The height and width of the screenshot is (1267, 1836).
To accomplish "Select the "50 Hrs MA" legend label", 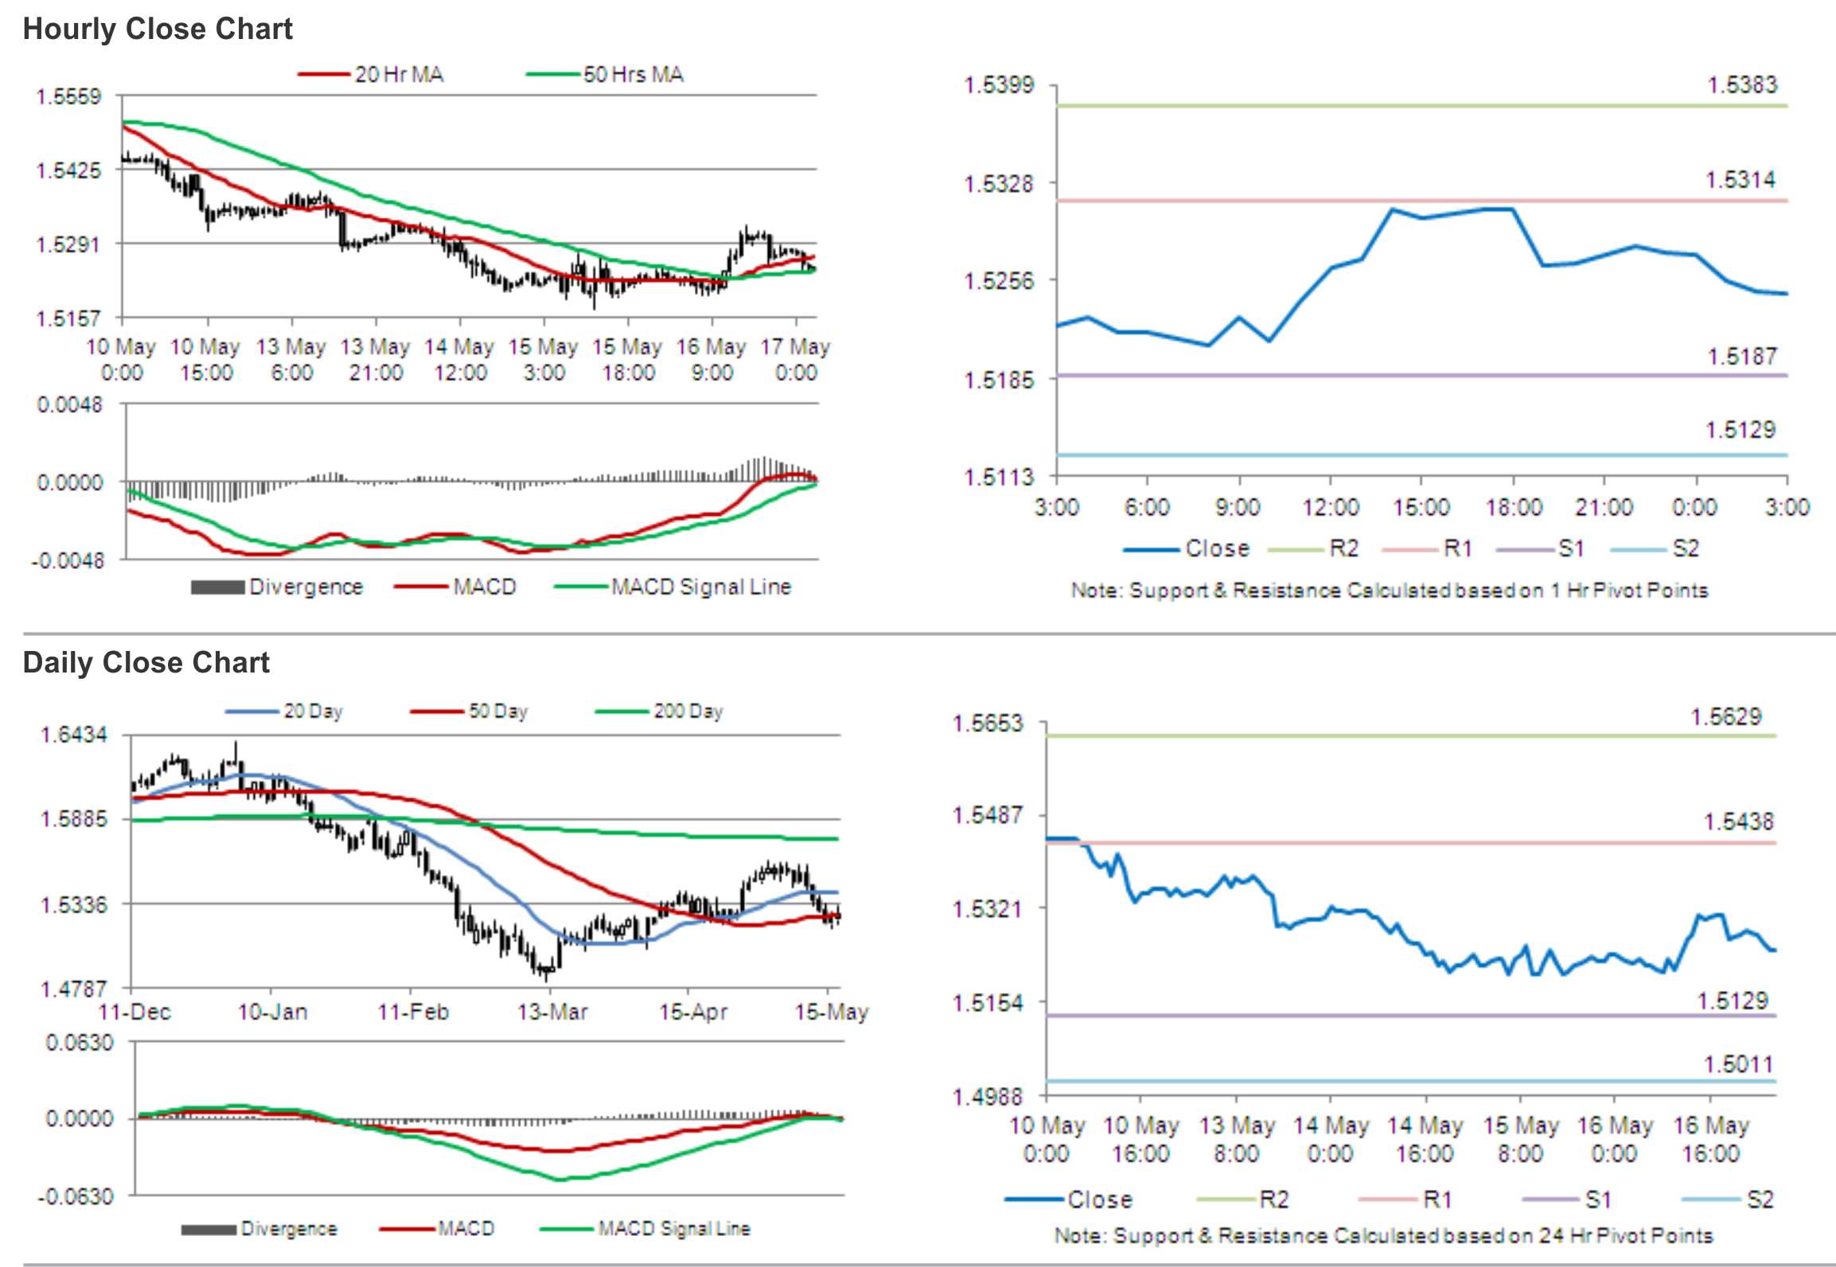I will pyautogui.click(x=633, y=75).
